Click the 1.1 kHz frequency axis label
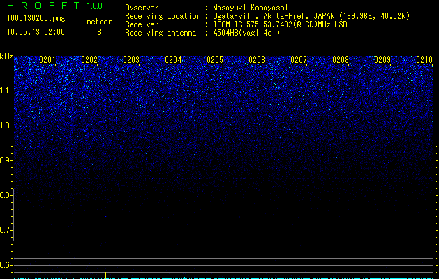Image resolution: width=439 pixels, height=279 pixels. tap(6, 91)
